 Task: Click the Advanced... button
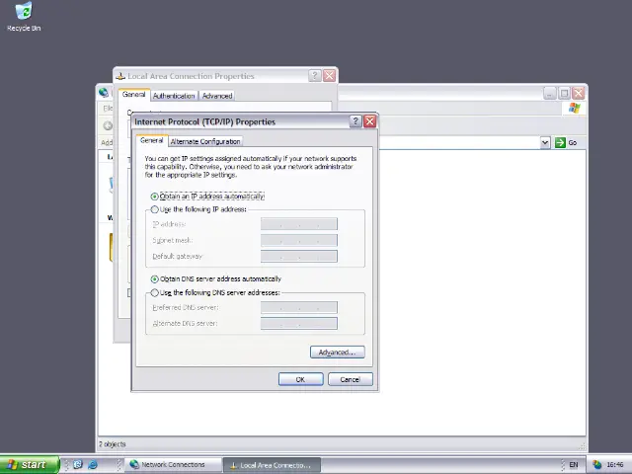[x=337, y=353]
